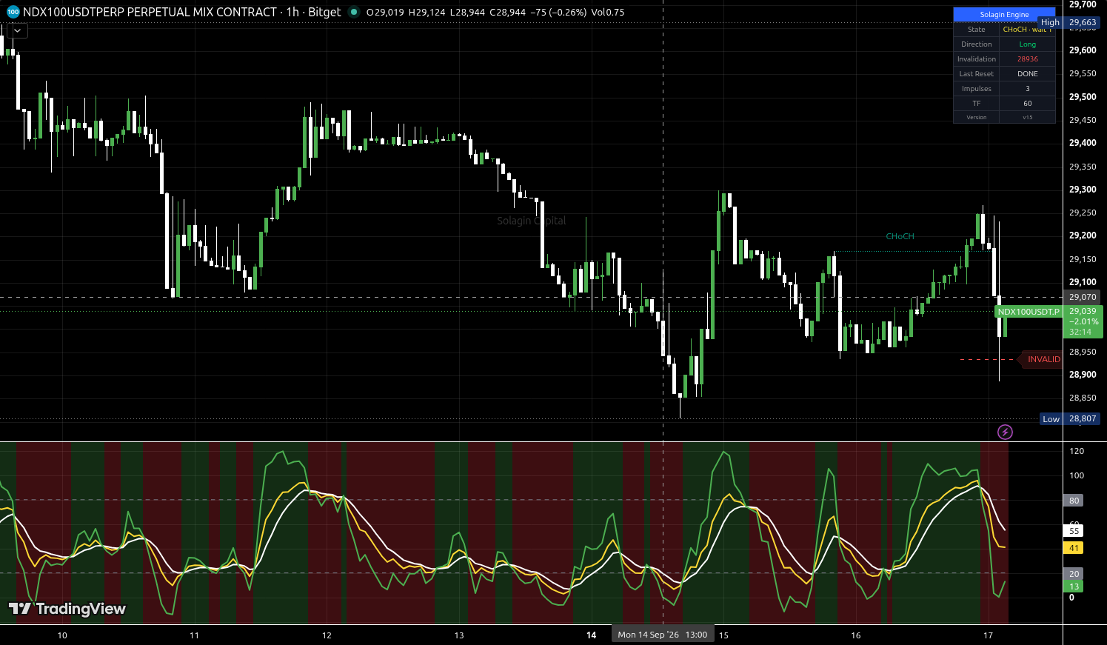
Task: Click the Solagin Engine table header
Action: point(1004,15)
